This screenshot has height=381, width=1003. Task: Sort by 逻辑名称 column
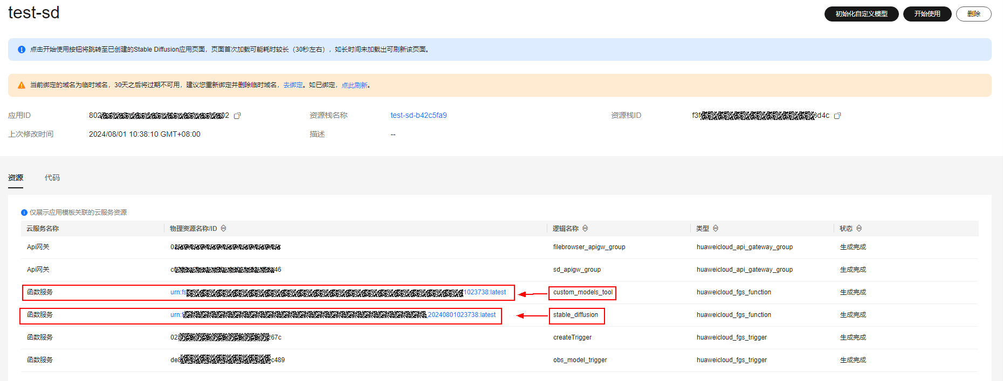[585, 229]
